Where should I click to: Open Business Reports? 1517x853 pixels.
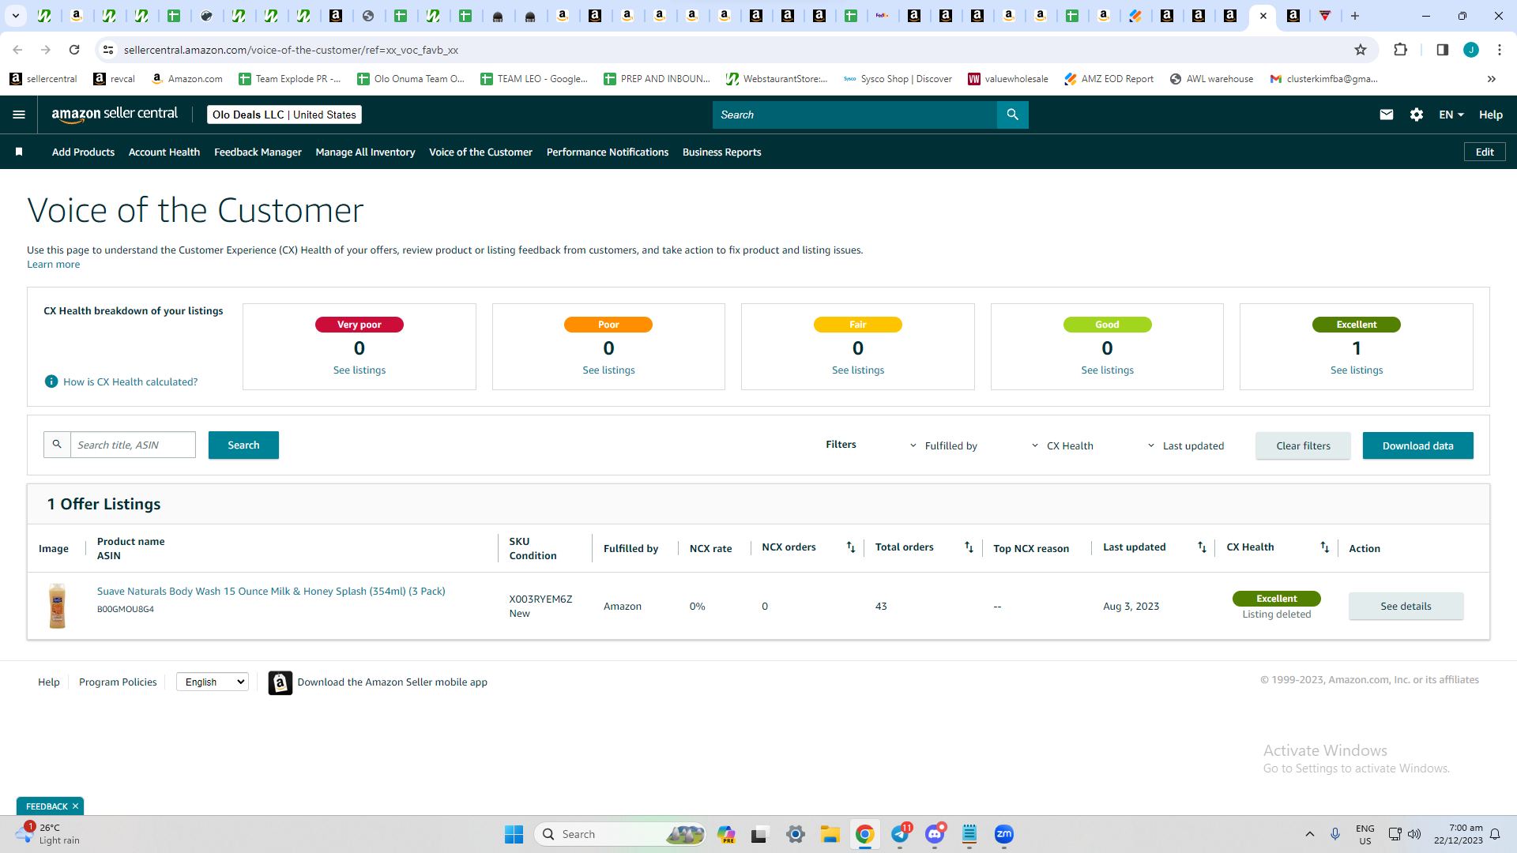pos(722,152)
